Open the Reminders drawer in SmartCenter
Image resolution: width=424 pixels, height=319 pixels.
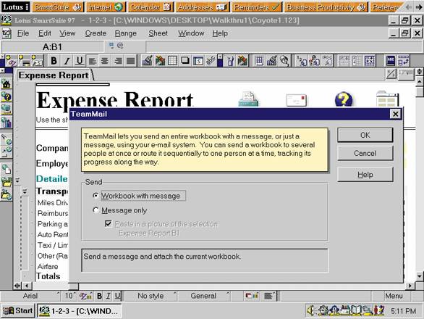(257, 7)
